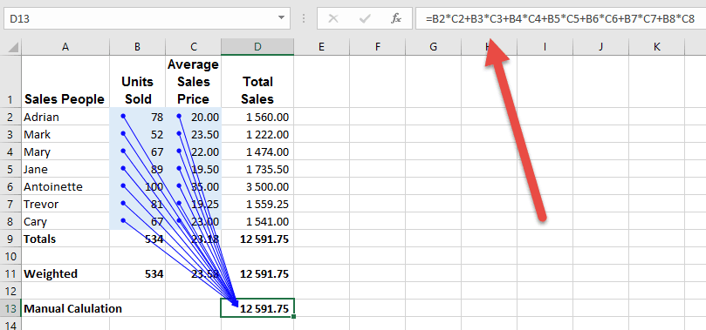Select the cell containing 'Antoinette'
The width and height of the screenshot is (706, 330).
65,186
